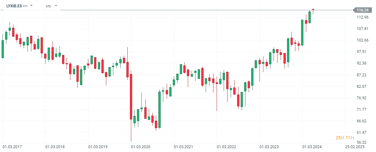Click the 112.96 price axis label

pyautogui.click(x=362, y=17)
